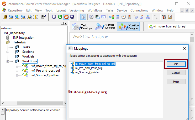
Task: Open Repository Manager via the R icon
Action: (x=54, y=16)
